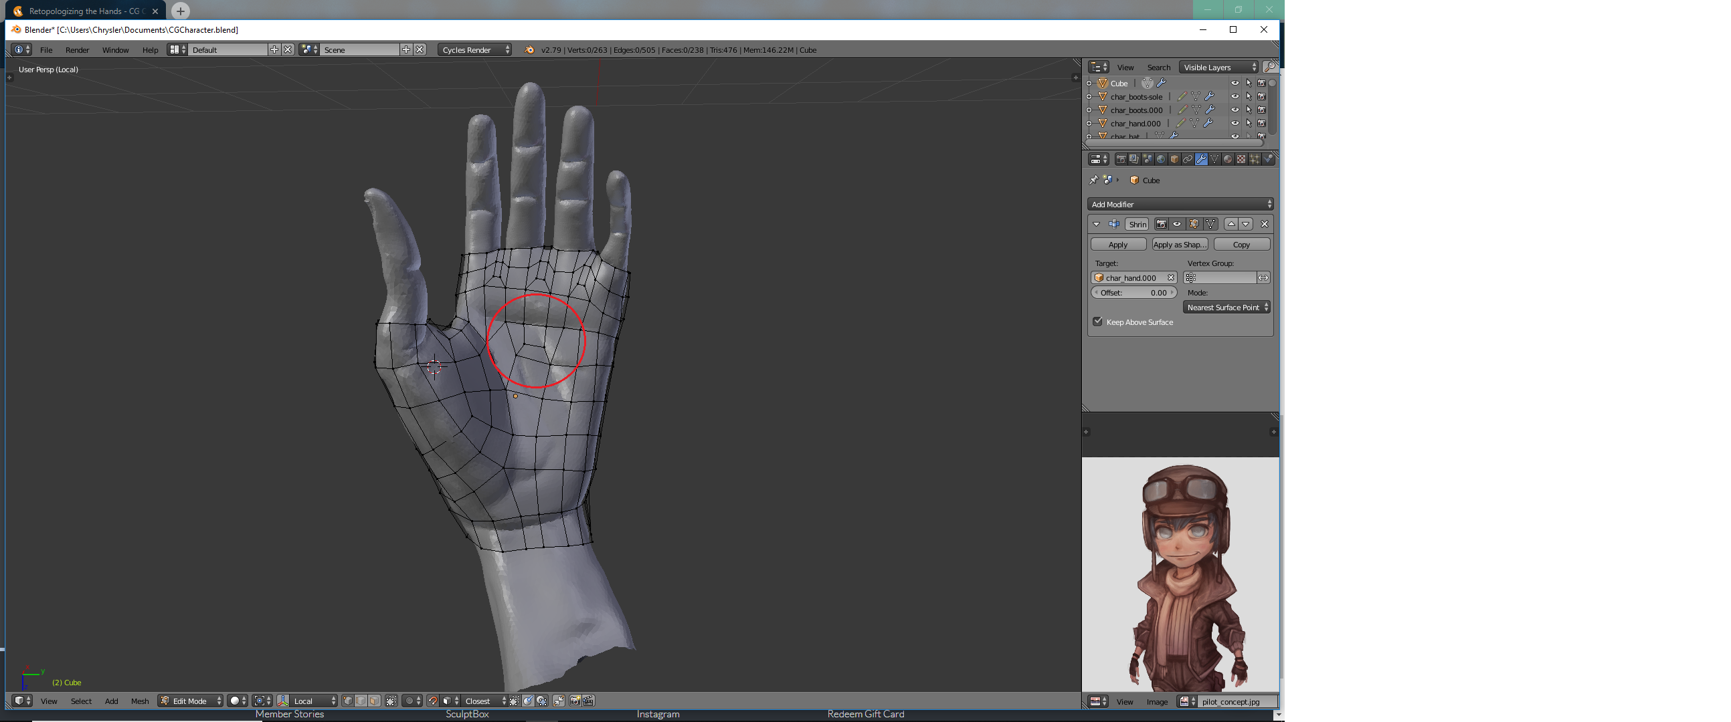The image size is (1731, 722).
Task: Toggle Shrinkwrap modifier viewport visibility eye
Action: point(1176,224)
